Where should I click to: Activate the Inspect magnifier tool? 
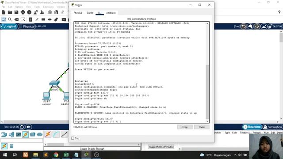click(10, 19)
